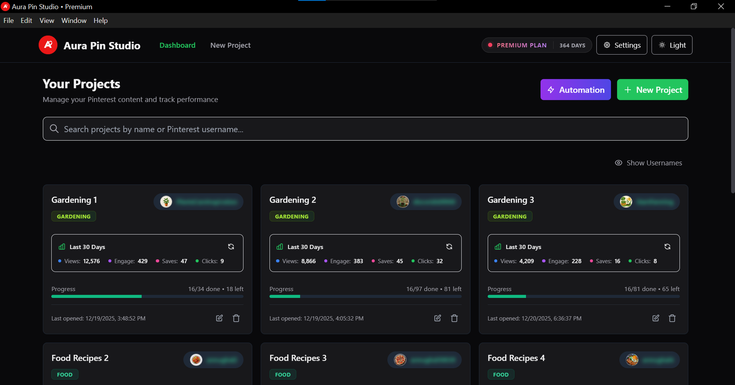
Task: Switch to Light theme
Action: point(672,45)
